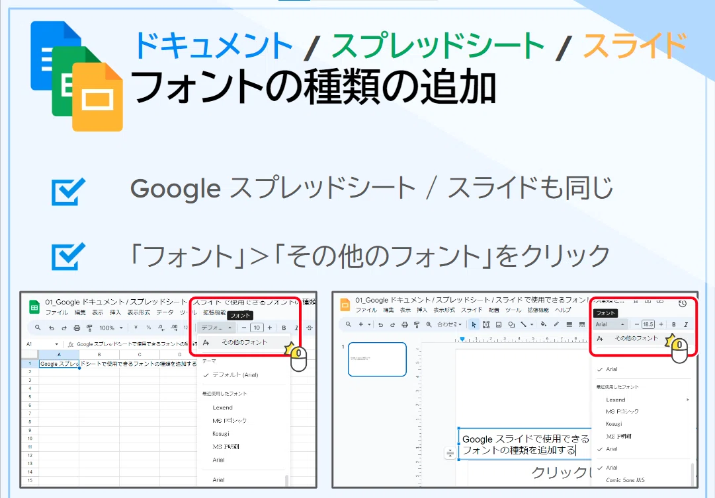Choose Kosugi font in Sheets font list
Image resolution: width=715 pixels, height=498 pixels.
(221, 434)
